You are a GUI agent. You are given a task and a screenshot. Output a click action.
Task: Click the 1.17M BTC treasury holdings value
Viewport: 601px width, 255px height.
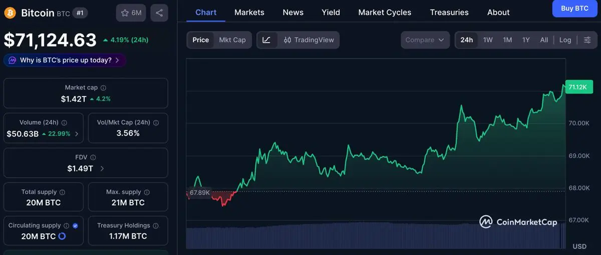pyautogui.click(x=128, y=236)
